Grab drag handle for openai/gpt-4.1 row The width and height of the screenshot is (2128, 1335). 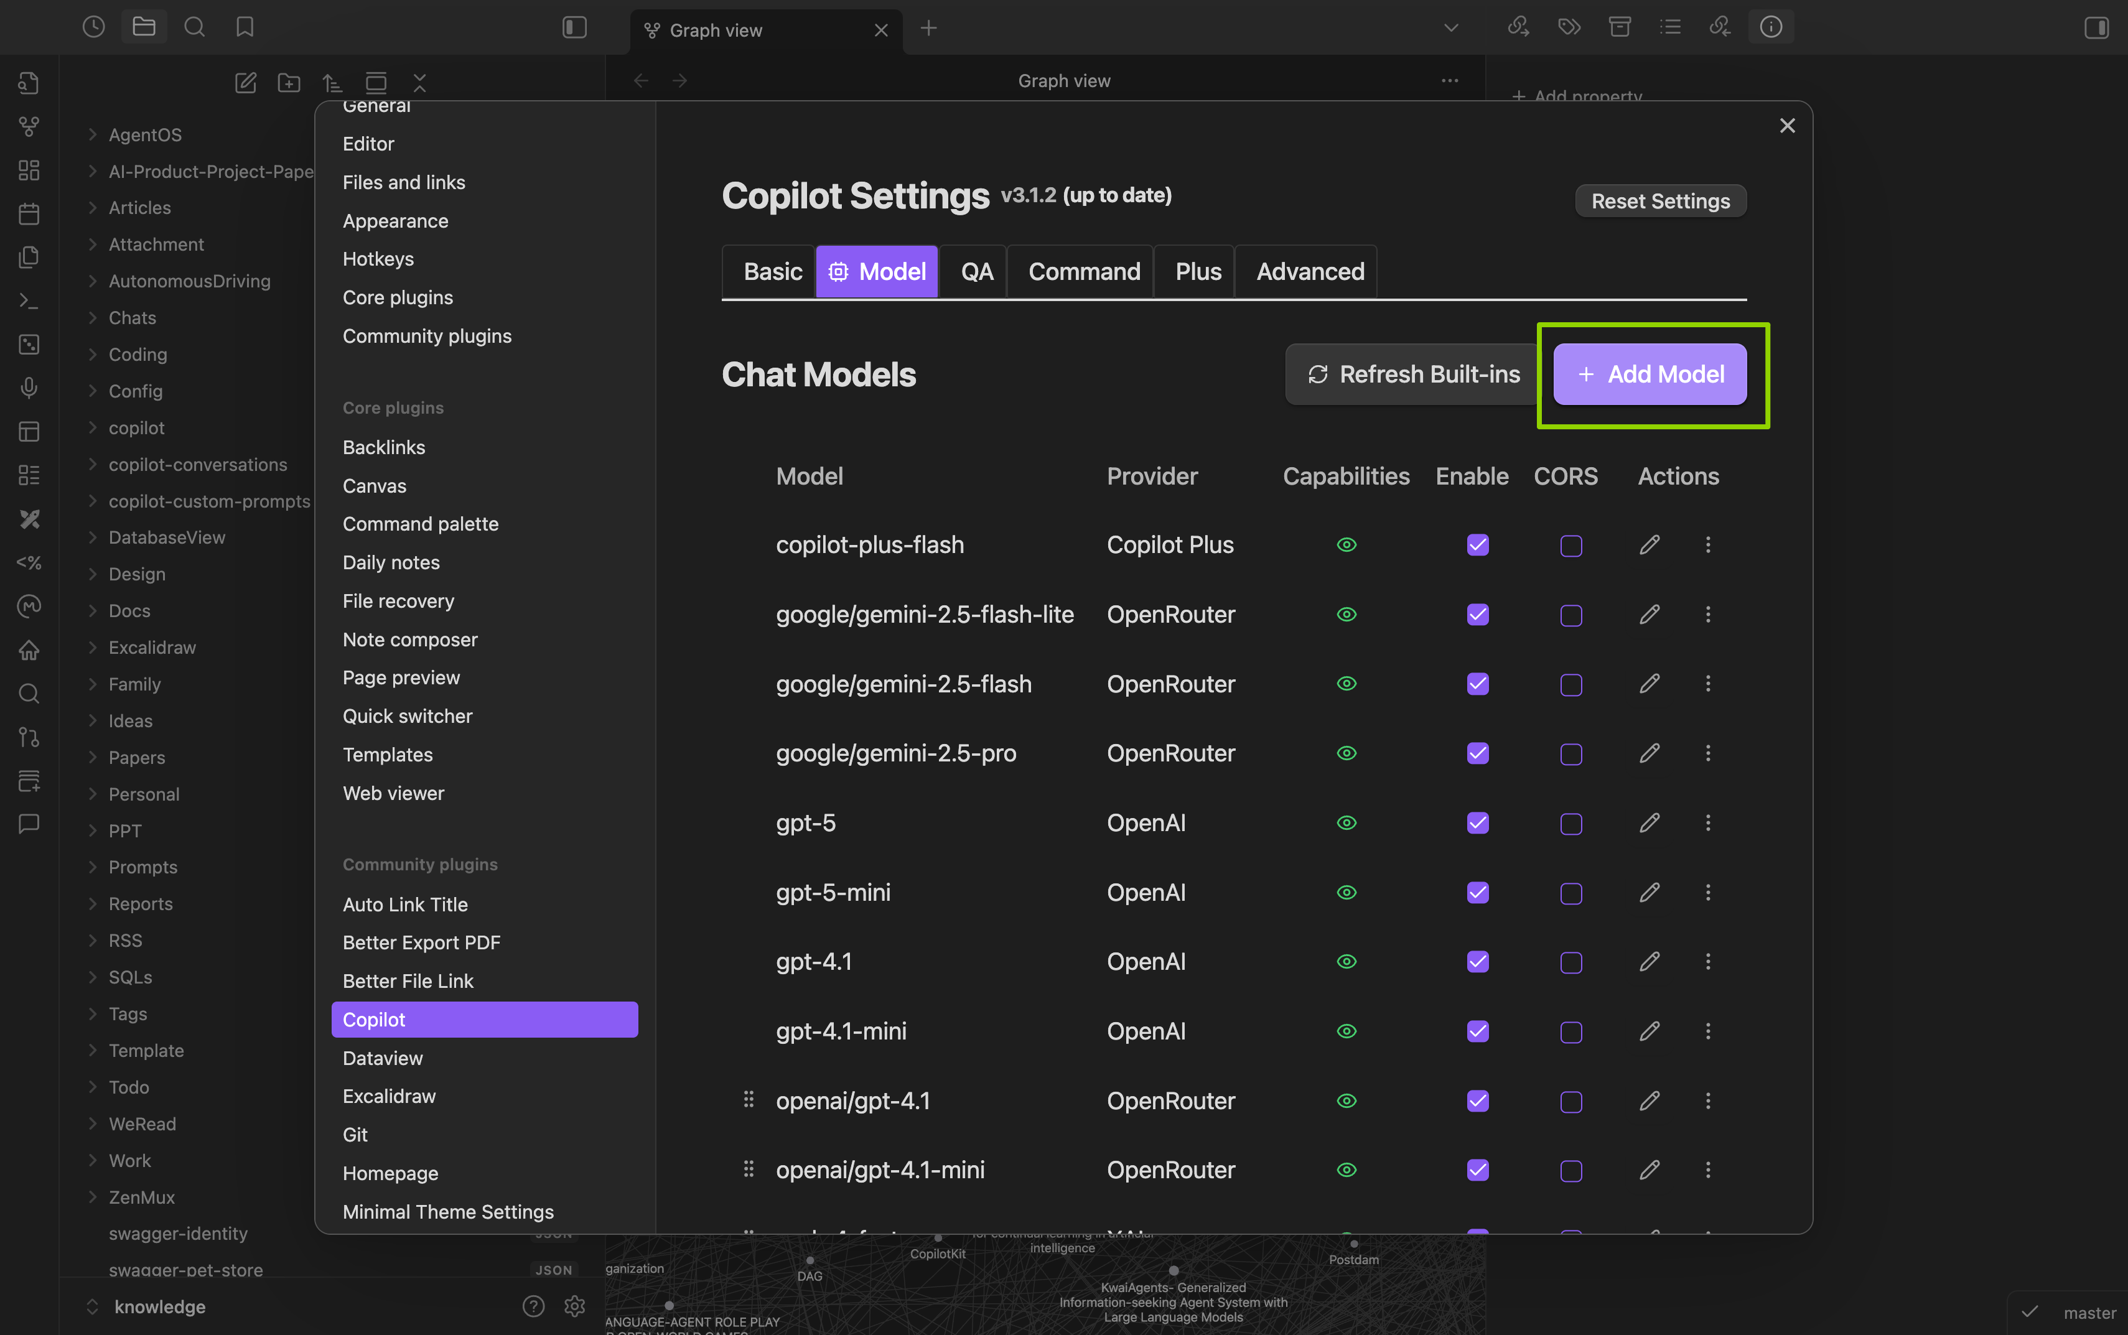pyautogui.click(x=749, y=1099)
